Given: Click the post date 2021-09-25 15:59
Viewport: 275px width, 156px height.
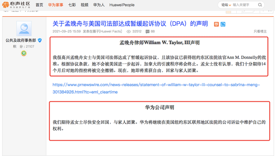Looking at the screenshot, I should [67, 31].
